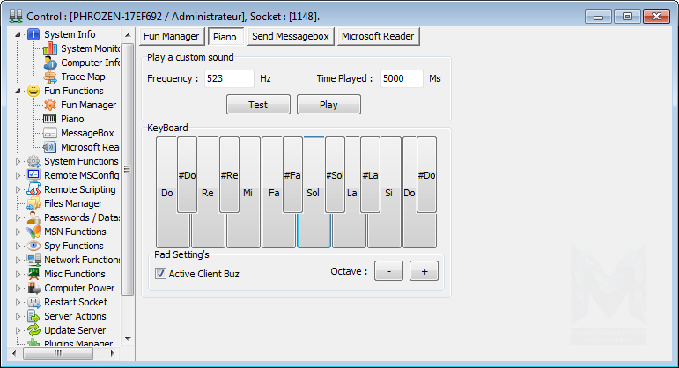Click the Frequency input field
The width and height of the screenshot is (679, 368).
click(228, 78)
